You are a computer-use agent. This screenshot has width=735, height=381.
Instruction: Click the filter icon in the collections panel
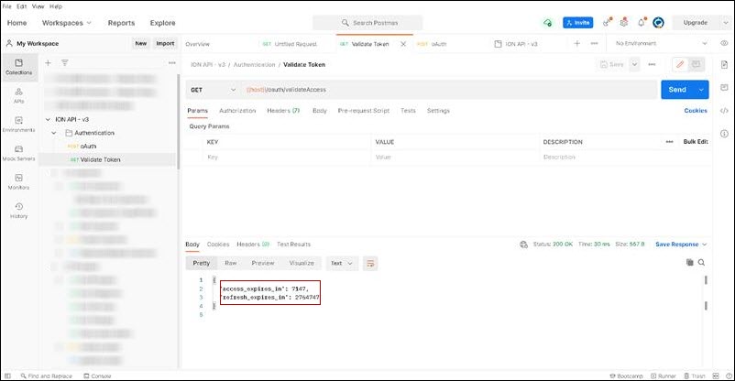click(x=65, y=62)
